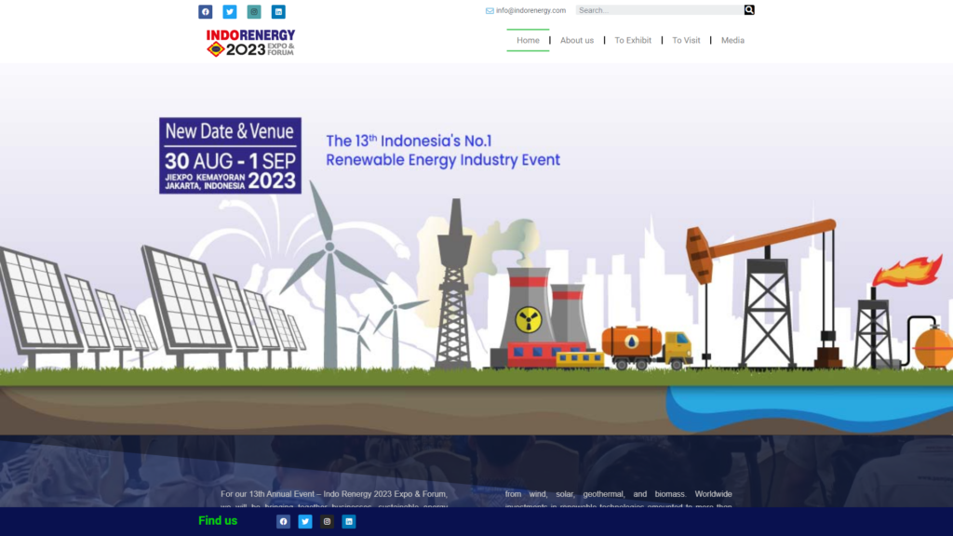Image resolution: width=953 pixels, height=536 pixels.
Task: Click the 13th Indonesia's No.1 headline text
Action: coord(442,150)
